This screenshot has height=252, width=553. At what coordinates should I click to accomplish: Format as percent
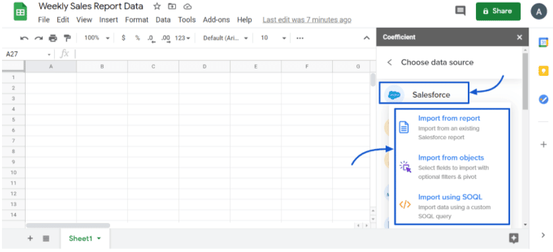click(138, 38)
